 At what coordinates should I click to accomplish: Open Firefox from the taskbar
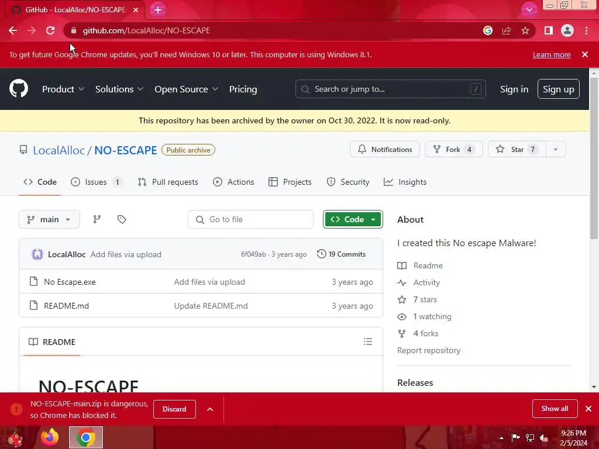coord(50,437)
